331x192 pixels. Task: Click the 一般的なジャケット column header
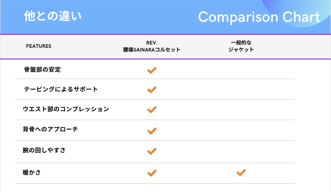pyautogui.click(x=241, y=46)
